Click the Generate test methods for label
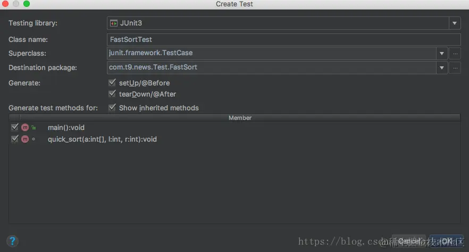Image resolution: width=469 pixels, height=252 pixels. pyautogui.click(x=53, y=108)
